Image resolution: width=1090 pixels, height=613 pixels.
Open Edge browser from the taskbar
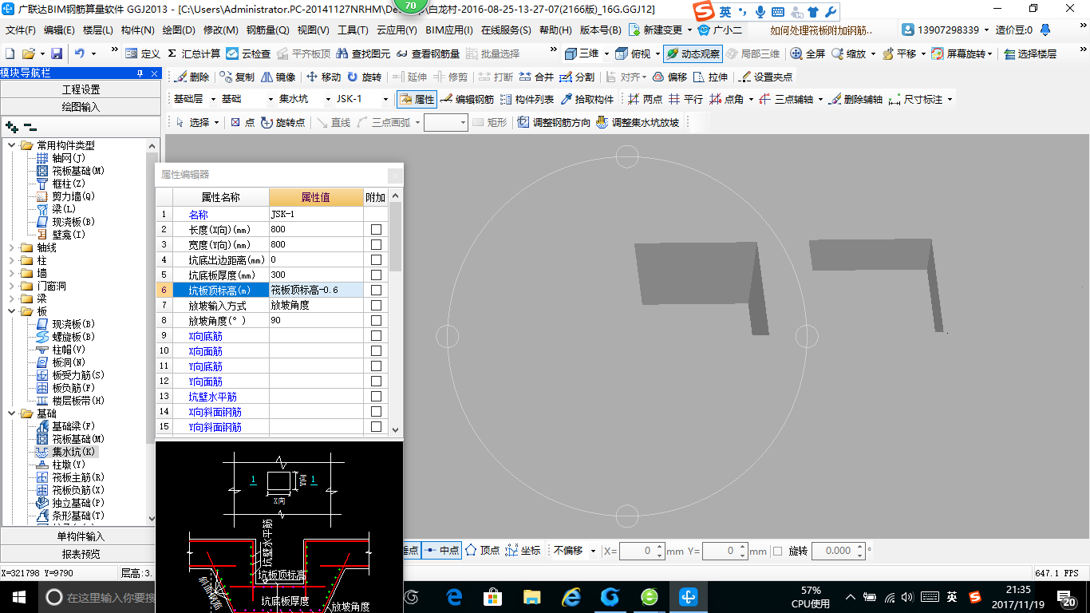pos(455,596)
